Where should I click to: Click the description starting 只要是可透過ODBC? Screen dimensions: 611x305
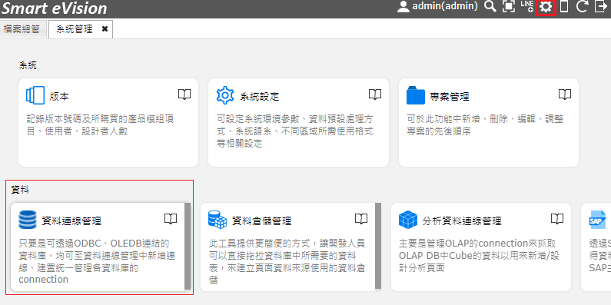[x=97, y=262]
